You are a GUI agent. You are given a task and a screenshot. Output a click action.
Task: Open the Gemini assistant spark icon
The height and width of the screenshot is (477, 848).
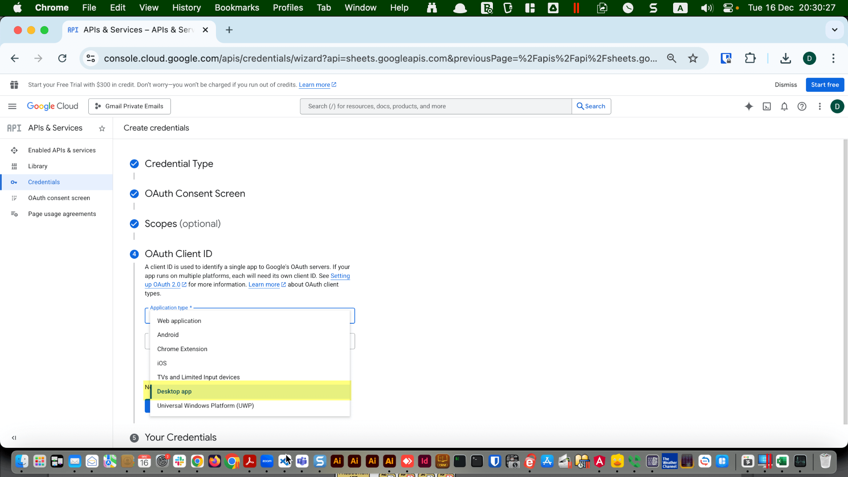point(749,106)
